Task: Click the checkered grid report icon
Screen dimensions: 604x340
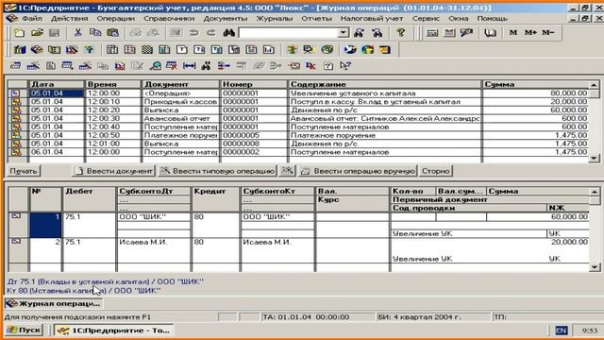Action: (147, 50)
